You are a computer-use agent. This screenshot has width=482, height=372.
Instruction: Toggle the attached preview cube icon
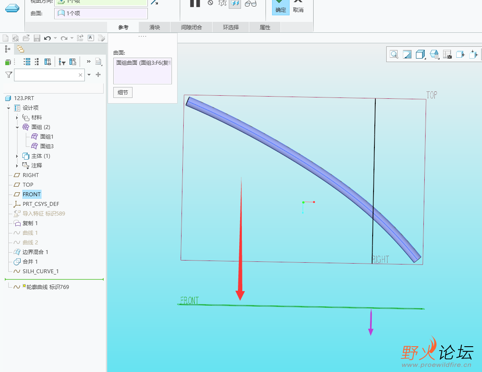point(235,3)
